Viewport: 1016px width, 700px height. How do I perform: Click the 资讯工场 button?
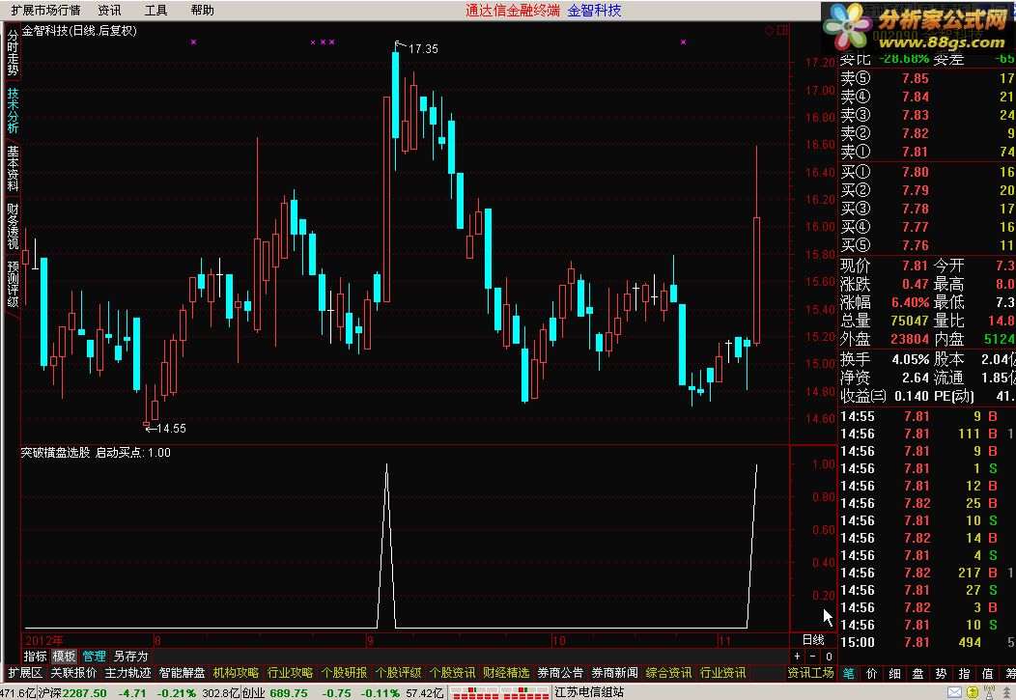810,673
